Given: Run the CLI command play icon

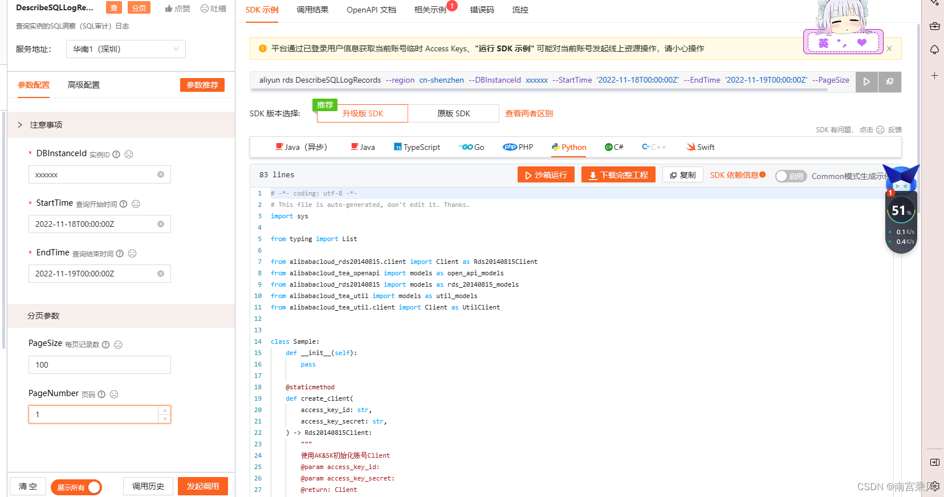Looking at the screenshot, I should tap(866, 82).
